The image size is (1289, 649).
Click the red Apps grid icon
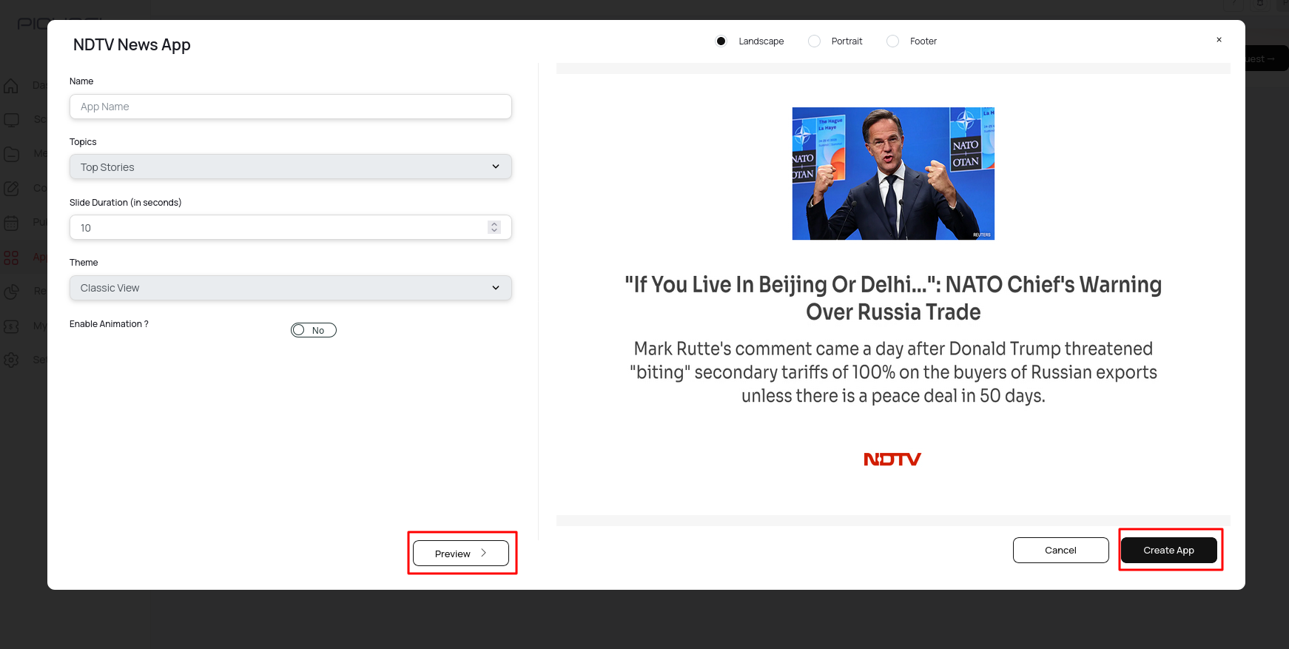click(x=11, y=258)
